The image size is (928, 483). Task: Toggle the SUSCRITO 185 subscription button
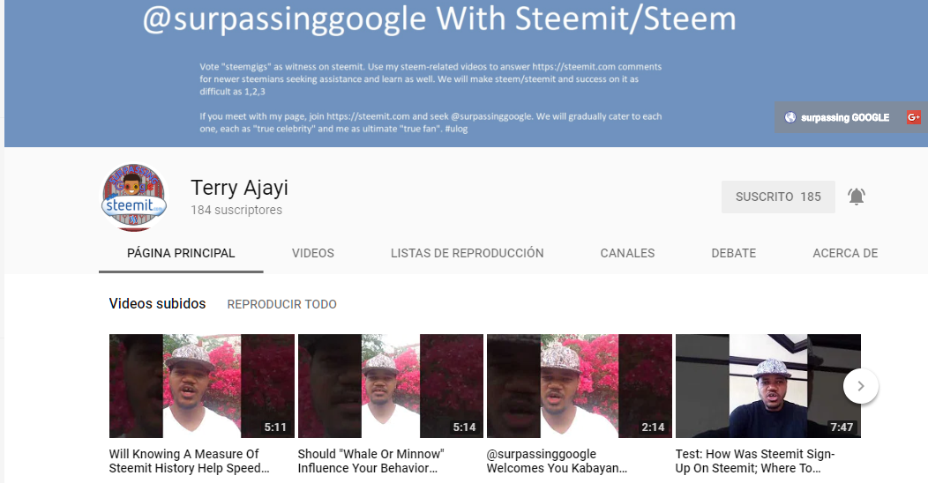(x=778, y=197)
